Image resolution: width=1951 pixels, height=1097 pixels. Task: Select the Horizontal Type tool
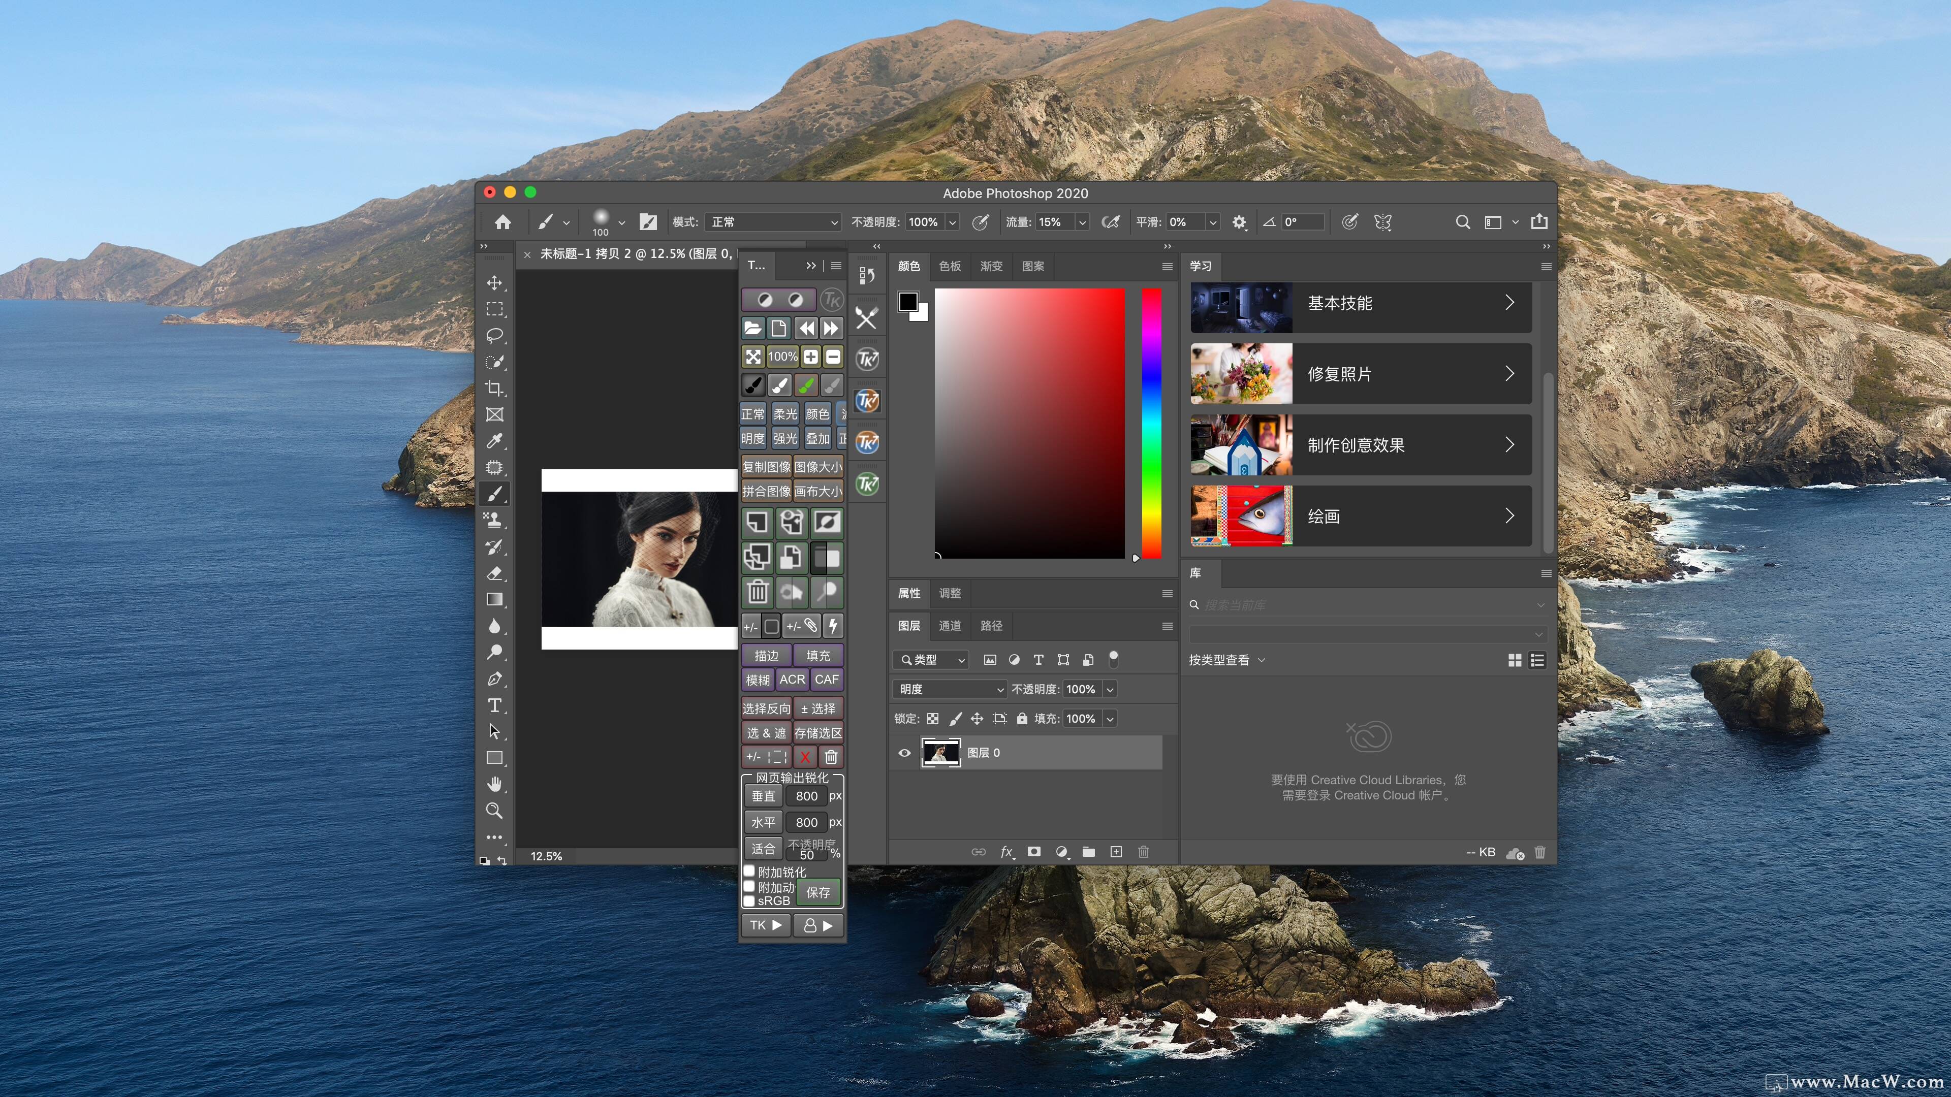click(494, 705)
